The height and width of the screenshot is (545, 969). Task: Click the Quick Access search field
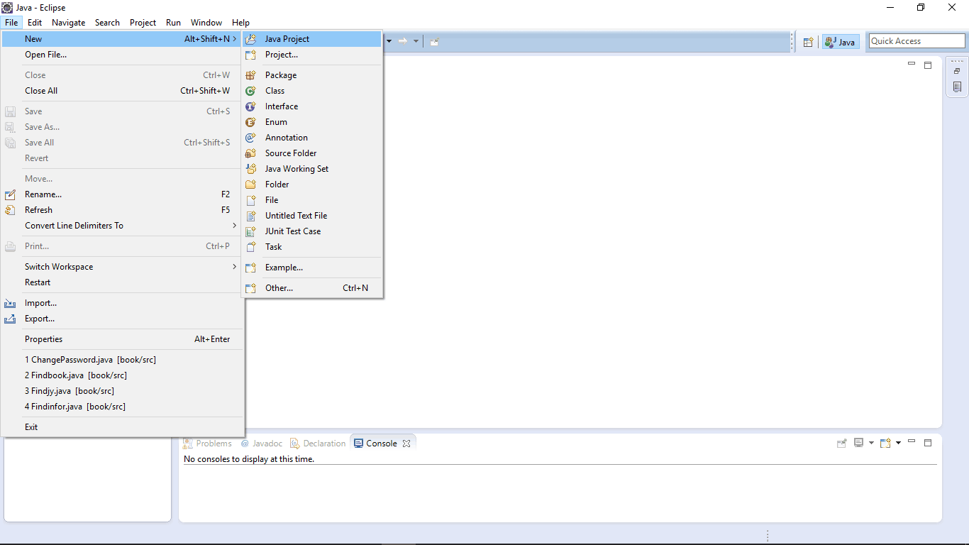point(917,41)
